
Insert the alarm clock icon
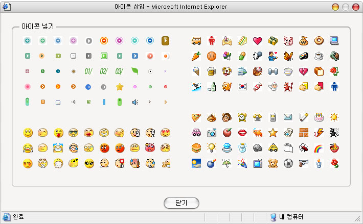pos(242,118)
